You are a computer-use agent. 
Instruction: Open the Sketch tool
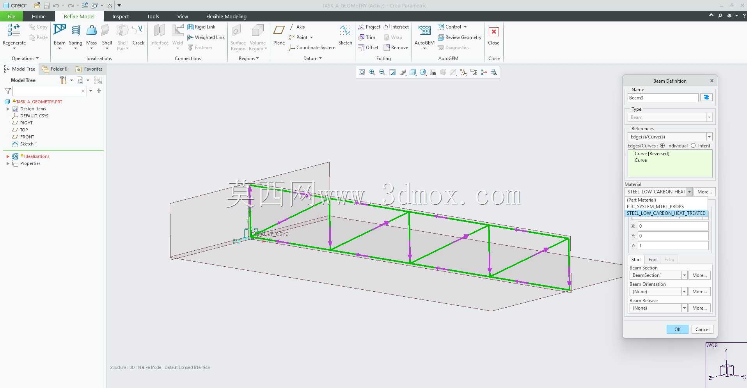[345, 34]
